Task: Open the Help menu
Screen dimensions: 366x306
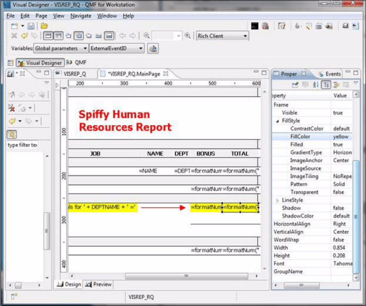Action: 128,16
